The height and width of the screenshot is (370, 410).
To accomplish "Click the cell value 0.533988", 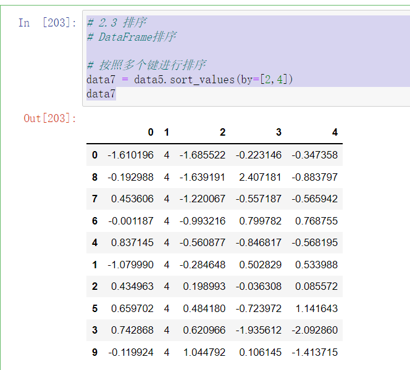I will (316, 265).
